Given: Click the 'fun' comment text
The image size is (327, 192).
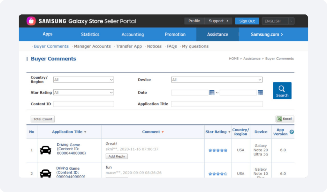Looking at the screenshot, I should click(109, 167).
